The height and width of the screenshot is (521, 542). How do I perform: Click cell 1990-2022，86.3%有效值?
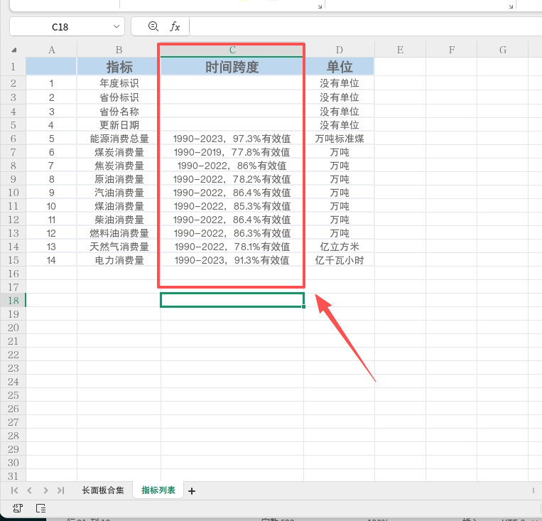tap(232, 233)
